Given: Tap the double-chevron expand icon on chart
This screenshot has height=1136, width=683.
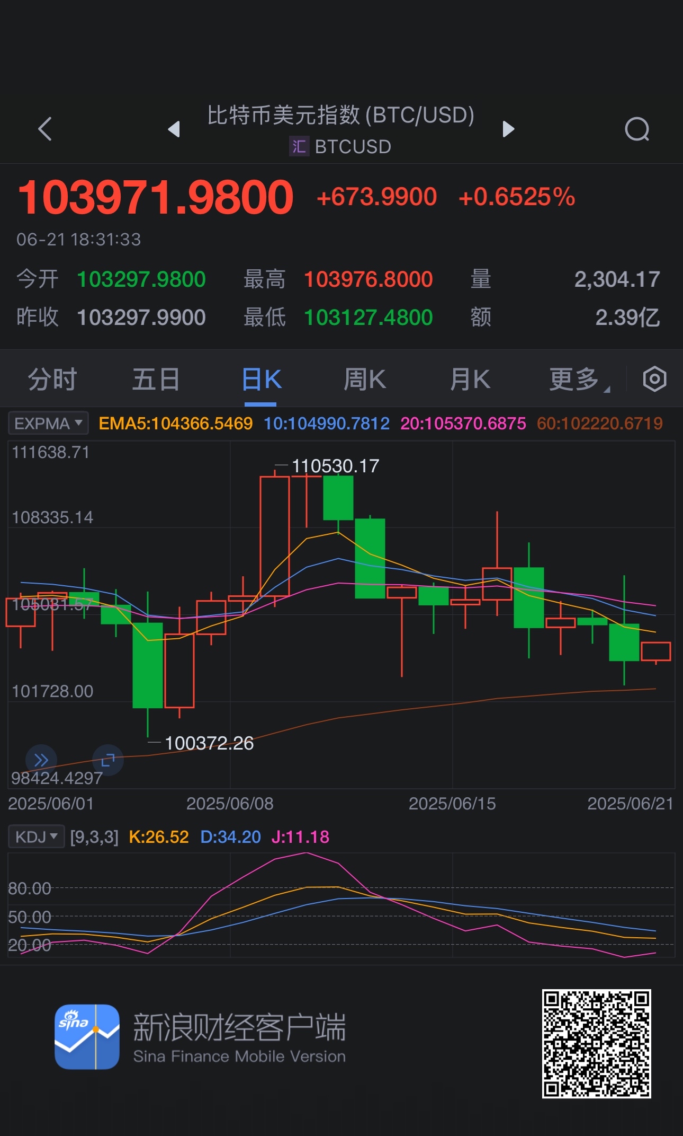Looking at the screenshot, I should tap(41, 760).
